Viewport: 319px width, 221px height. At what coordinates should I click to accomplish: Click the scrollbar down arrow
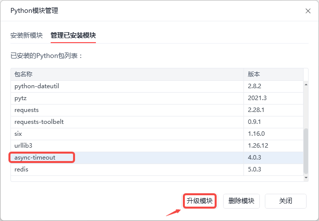(306, 178)
